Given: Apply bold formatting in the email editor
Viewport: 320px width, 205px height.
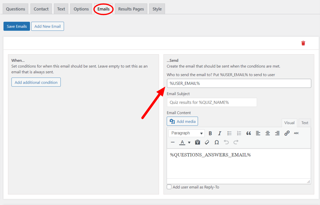Looking at the screenshot, I should tap(210, 133).
